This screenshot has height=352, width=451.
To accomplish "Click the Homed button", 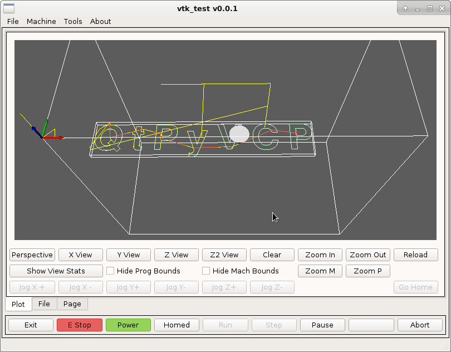I will point(177,325).
